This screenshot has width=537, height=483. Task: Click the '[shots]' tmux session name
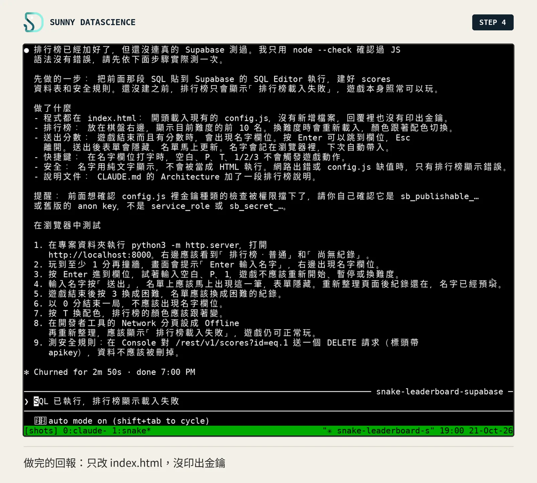pyautogui.click(x=41, y=431)
